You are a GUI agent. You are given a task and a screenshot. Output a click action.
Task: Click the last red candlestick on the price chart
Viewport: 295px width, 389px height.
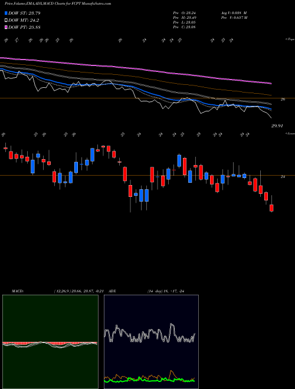coord(271,208)
